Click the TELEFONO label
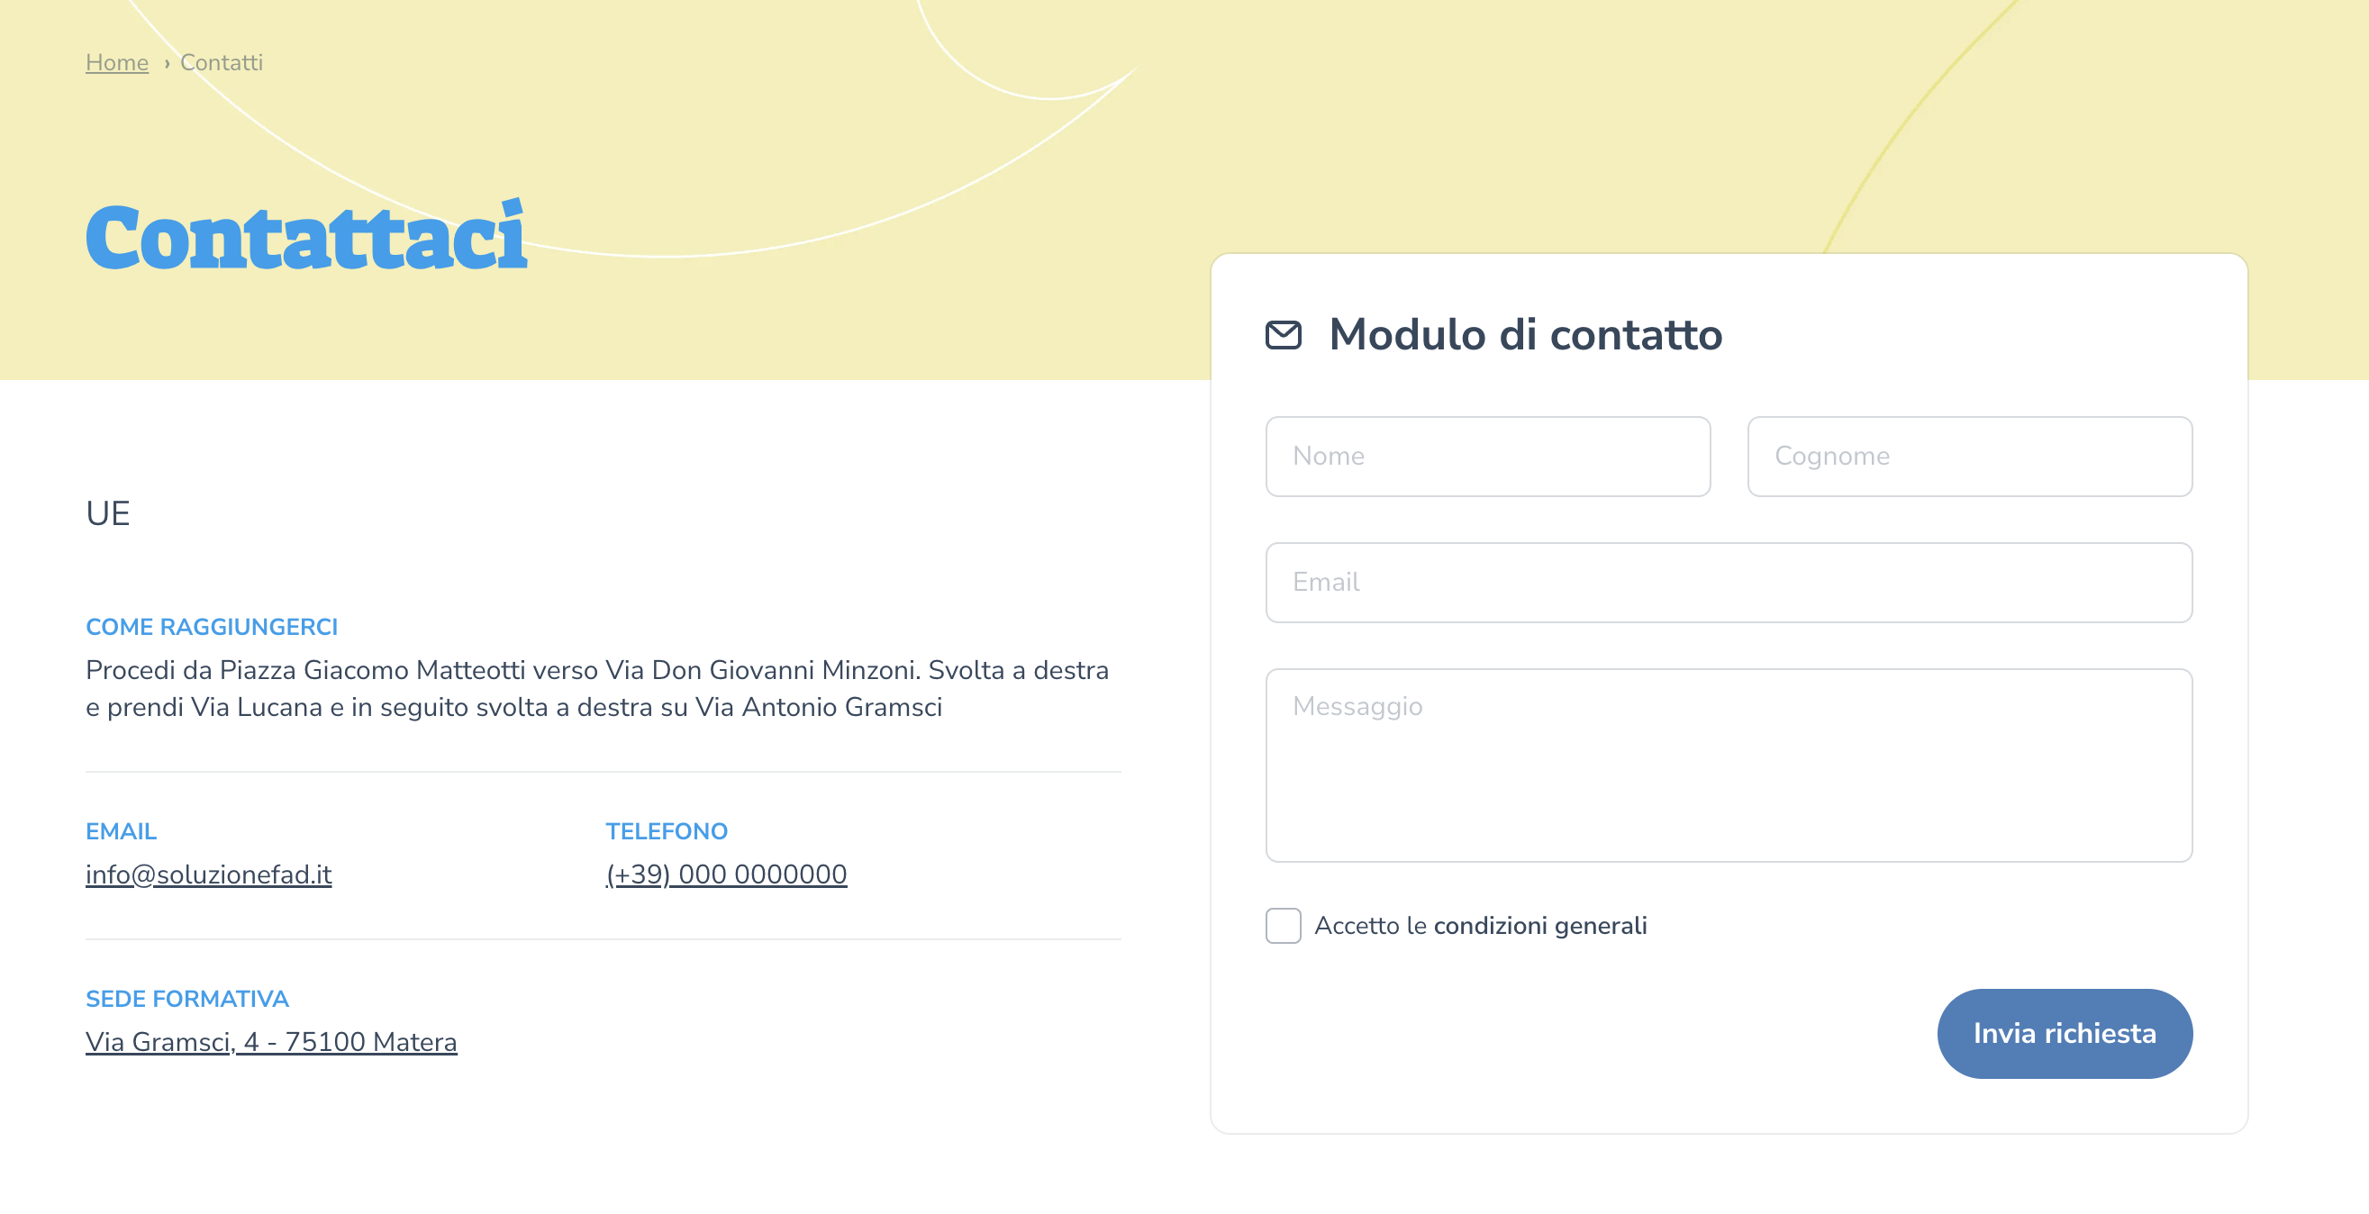 [x=666, y=831]
